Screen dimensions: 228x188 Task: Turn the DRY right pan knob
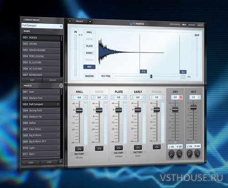(x=179, y=153)
